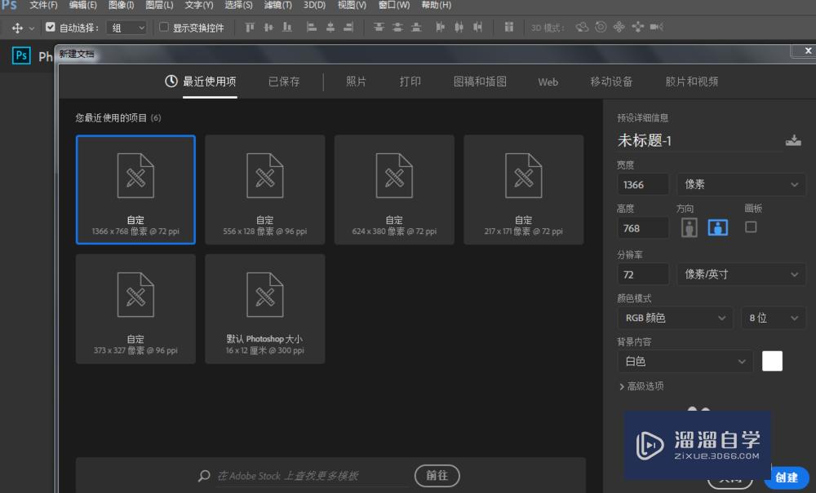Screen dimensions: 816x493
Task: Select the 默认 Photoshop 大小 preset
Action: click(x=265, y=309)
